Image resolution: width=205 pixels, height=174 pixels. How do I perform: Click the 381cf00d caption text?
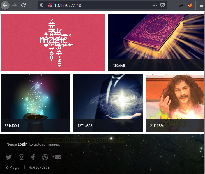[x=12, y=126]
